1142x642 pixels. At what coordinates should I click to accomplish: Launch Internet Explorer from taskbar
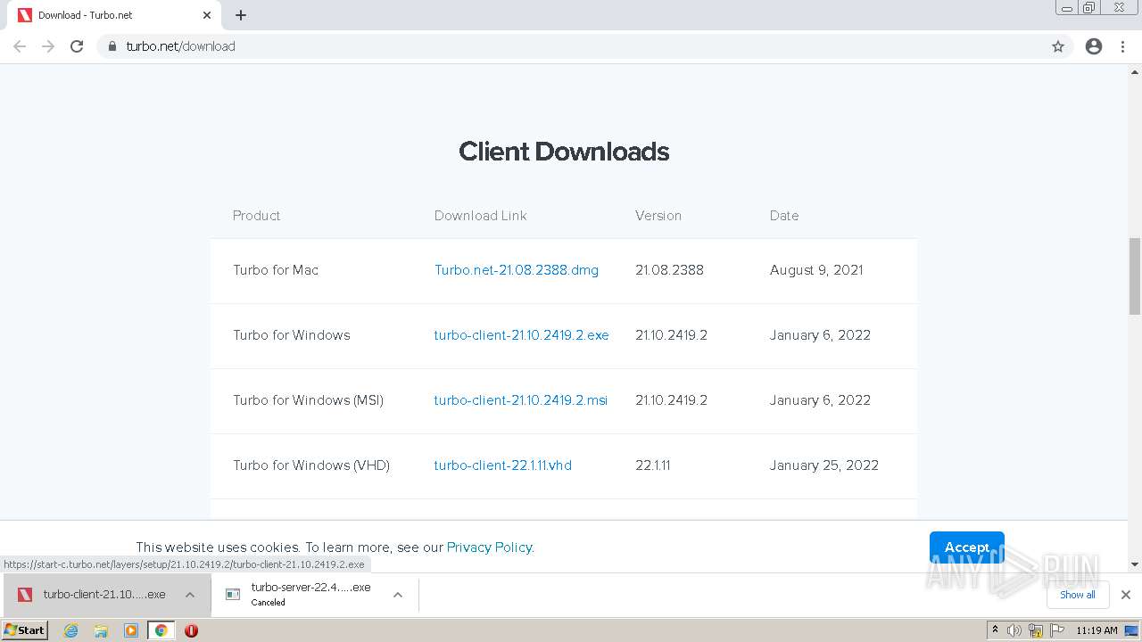tap(70, 630)
